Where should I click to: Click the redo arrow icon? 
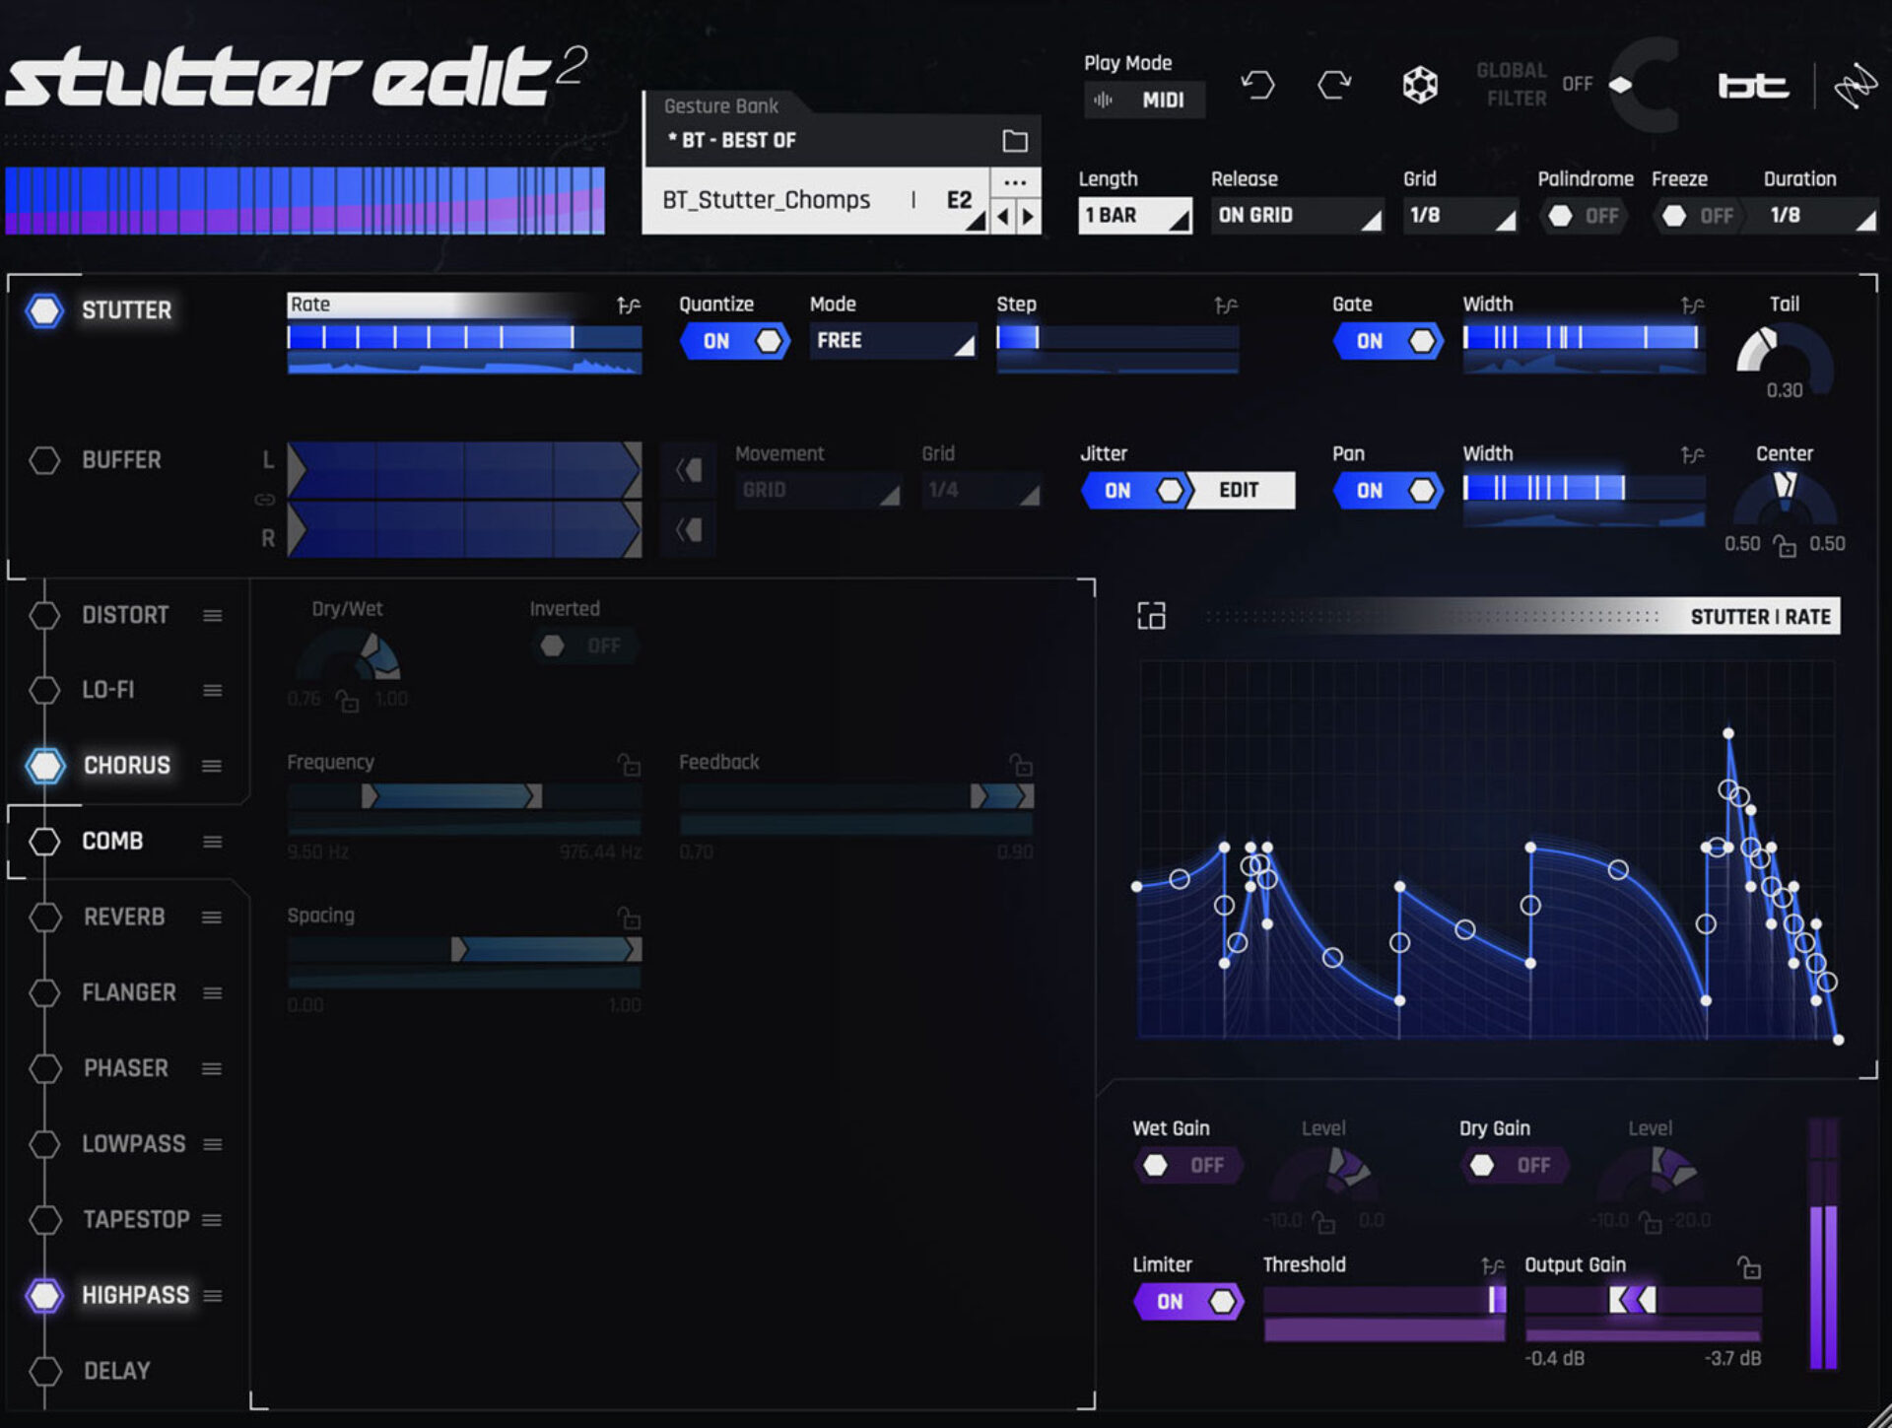coord(1336,87)
